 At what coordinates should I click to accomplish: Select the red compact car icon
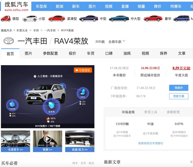(x=57, y=18)
